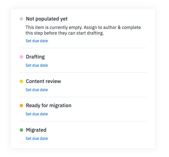Select the yellow Content review status dot
The height and width of the screenshot is (157, 169).
tap(21, 81)
